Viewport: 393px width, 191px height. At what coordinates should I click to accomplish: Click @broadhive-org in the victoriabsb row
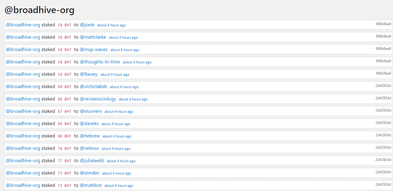coord(23,86)
